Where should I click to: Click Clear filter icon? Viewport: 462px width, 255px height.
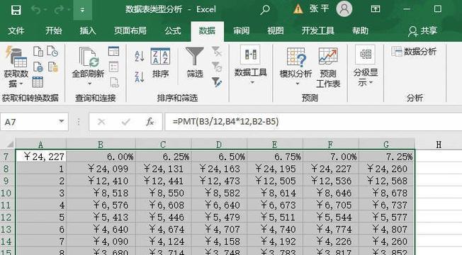[217, 51]
